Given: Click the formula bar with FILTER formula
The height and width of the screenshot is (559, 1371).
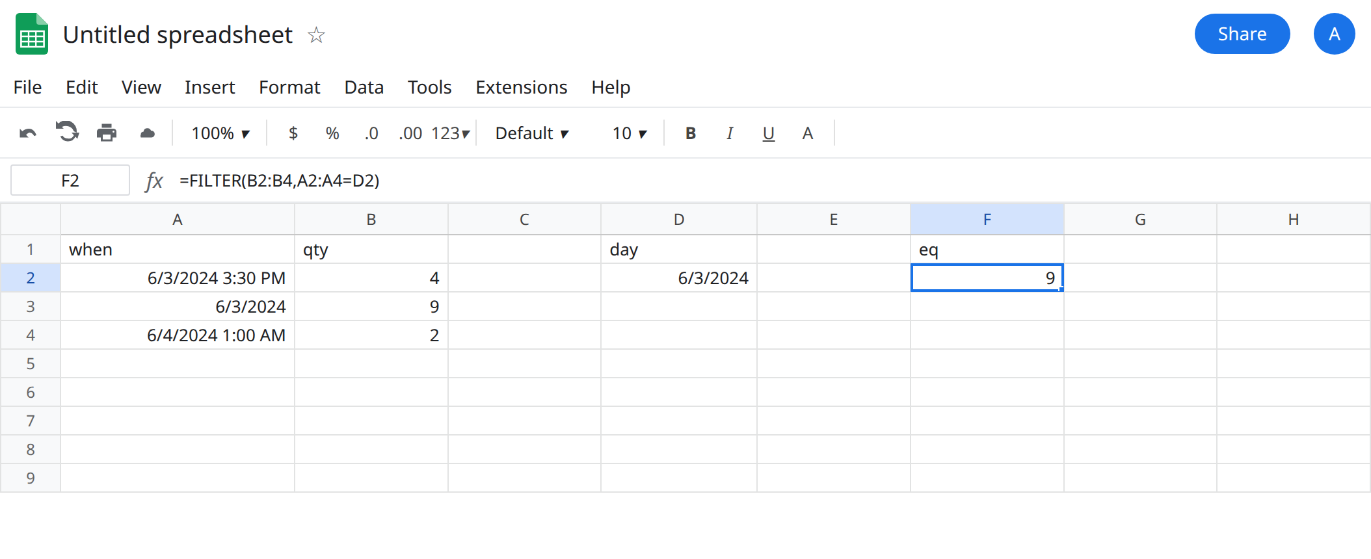Looking at the screenshot, I should (280, 181).
